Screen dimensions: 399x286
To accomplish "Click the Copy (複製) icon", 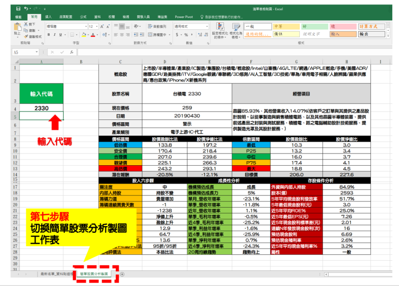I will pos(26,30).
